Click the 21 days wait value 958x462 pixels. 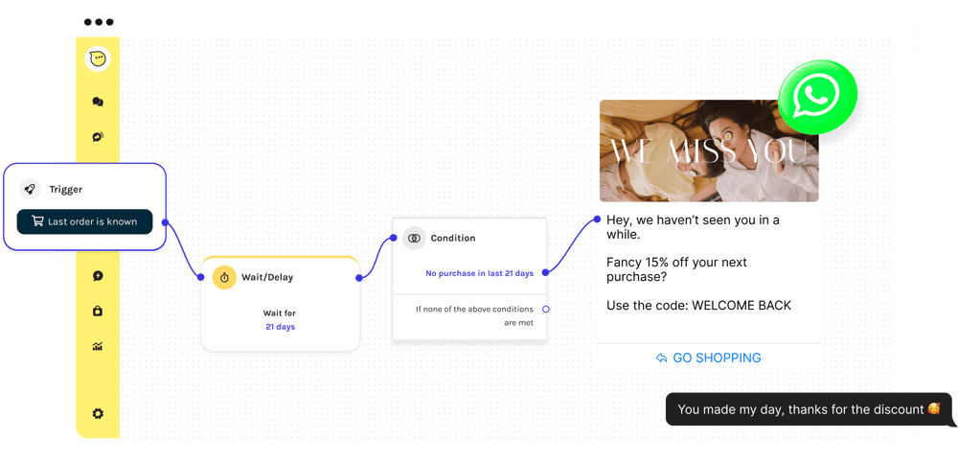click(281, 327)
